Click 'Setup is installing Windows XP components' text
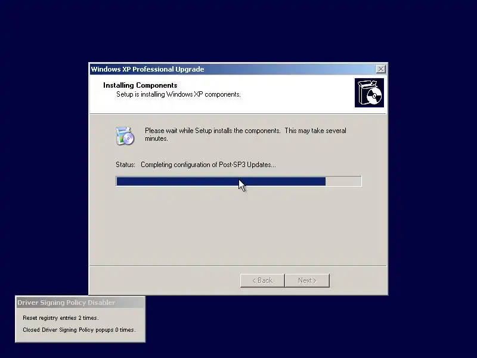This screenshot has width=477, height=358. click(178, 94)
